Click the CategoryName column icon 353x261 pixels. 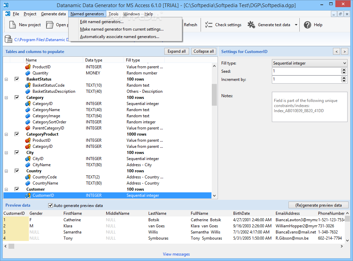coord(28,110)
